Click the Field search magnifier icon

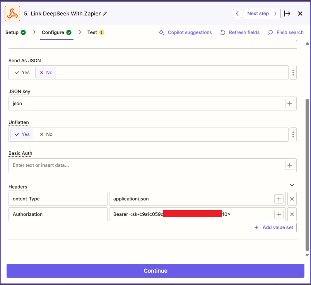click(270, 32)
